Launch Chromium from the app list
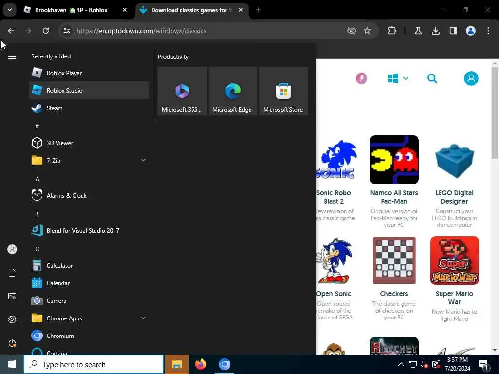The width and height of the screenshot is (499, 374). [x=89, y=336]
